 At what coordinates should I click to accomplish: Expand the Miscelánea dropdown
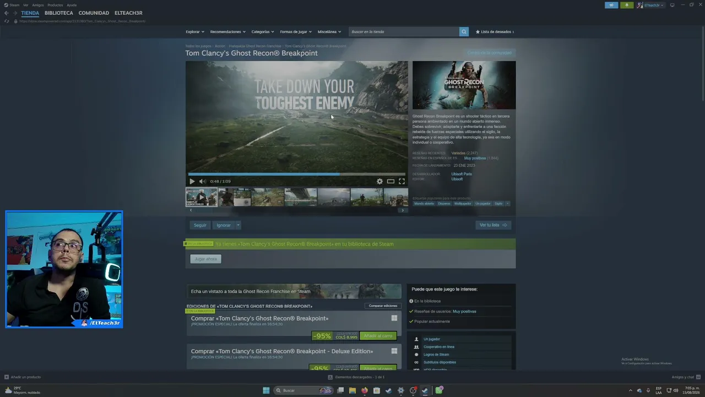click(329, 32)
